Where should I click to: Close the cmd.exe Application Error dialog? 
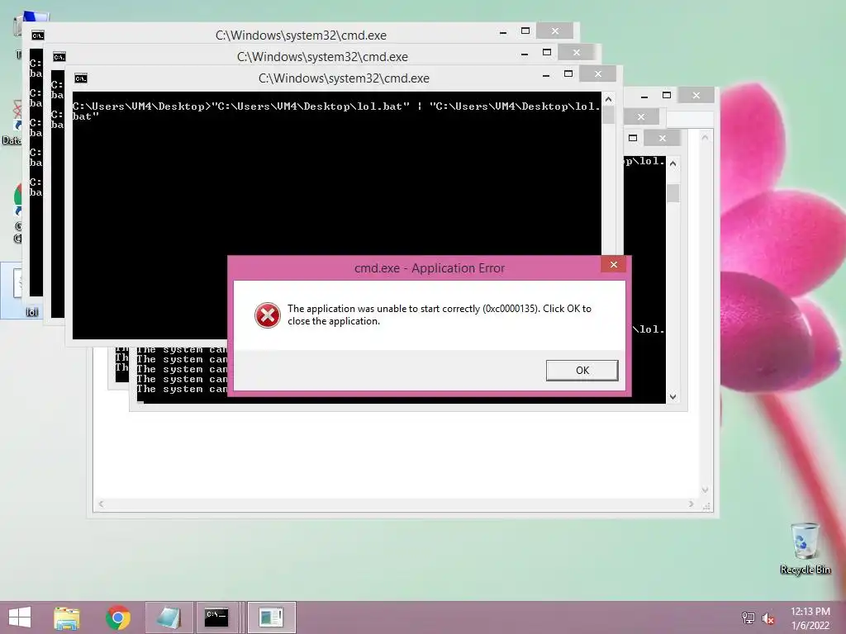click(x=614, y=264)
